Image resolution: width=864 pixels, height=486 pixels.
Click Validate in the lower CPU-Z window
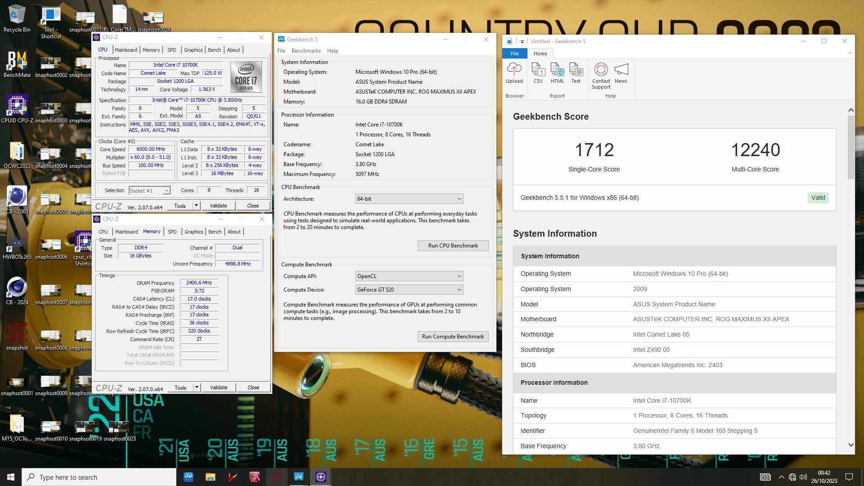(219, 387)
